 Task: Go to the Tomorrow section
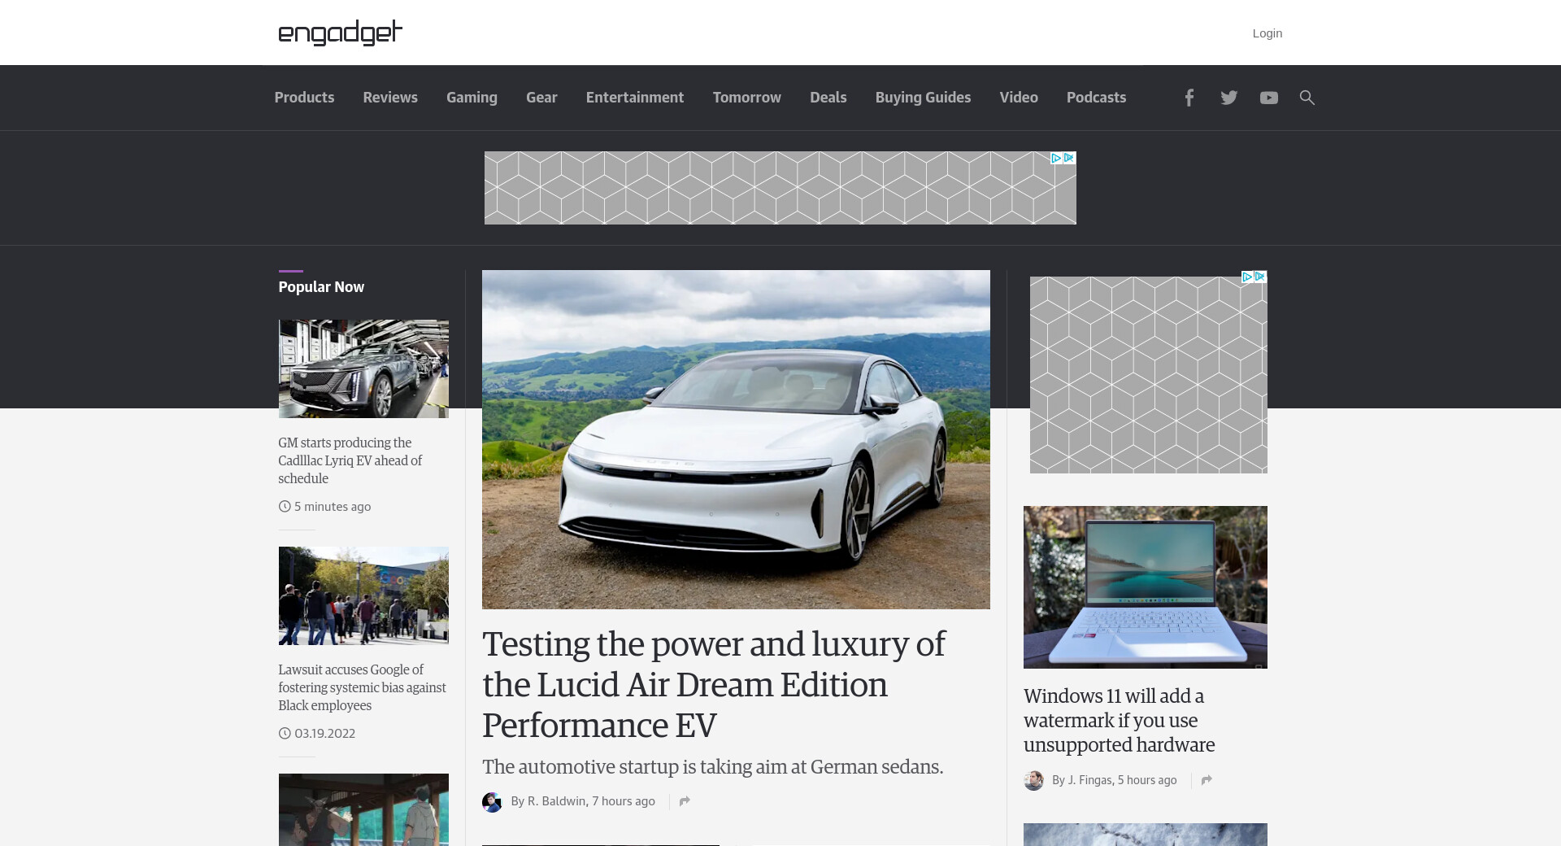click(747, 98)
